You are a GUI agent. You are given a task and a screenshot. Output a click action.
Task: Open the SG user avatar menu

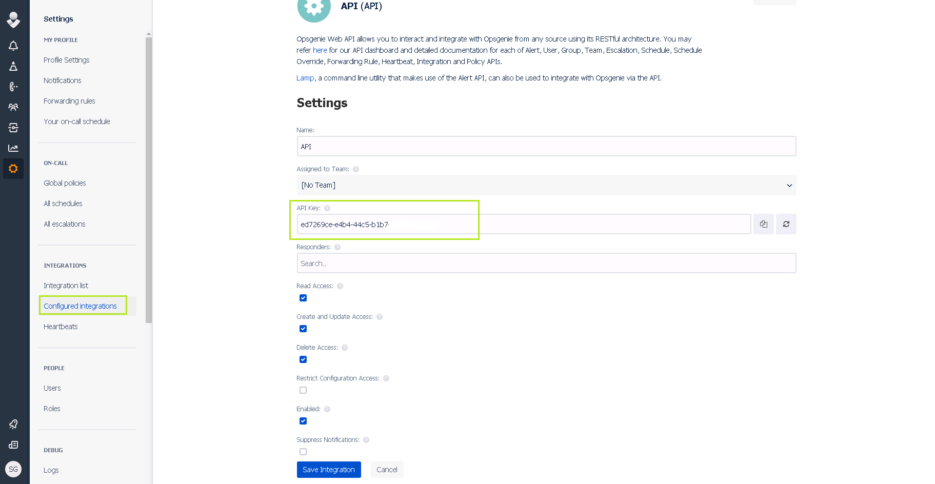(x=13, y=469)
